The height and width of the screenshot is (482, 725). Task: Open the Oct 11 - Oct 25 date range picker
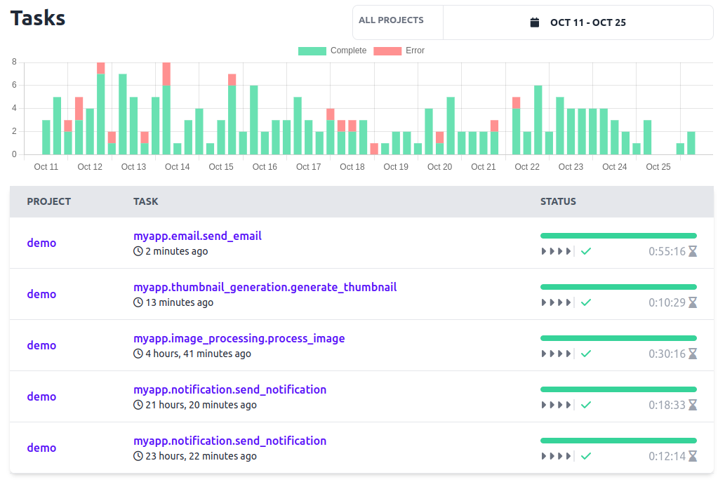click(x=578, y=22)
